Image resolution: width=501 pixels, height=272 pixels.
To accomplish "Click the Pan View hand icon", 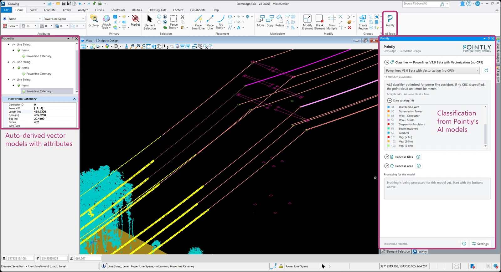I will [x=159, y=46].
